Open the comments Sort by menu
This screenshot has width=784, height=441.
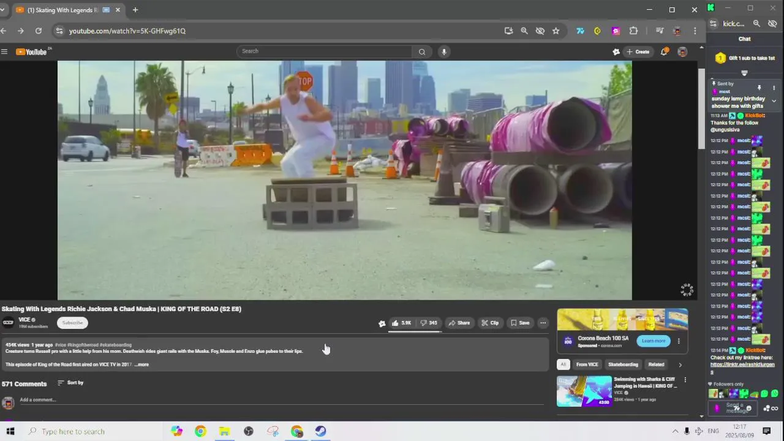pyautogui.click(x=70, y=383)
